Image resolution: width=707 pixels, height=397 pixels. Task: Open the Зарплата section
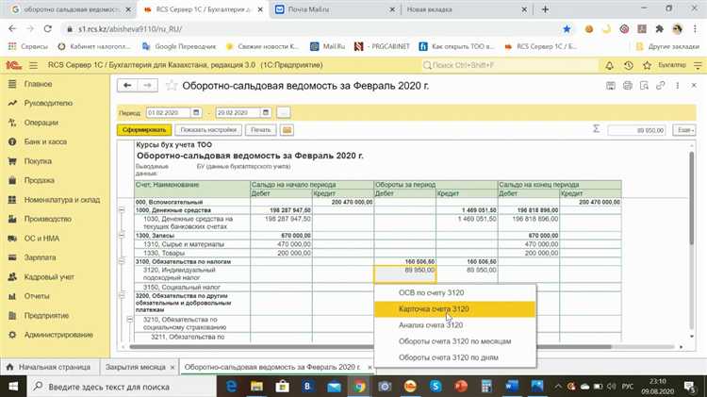40,257
